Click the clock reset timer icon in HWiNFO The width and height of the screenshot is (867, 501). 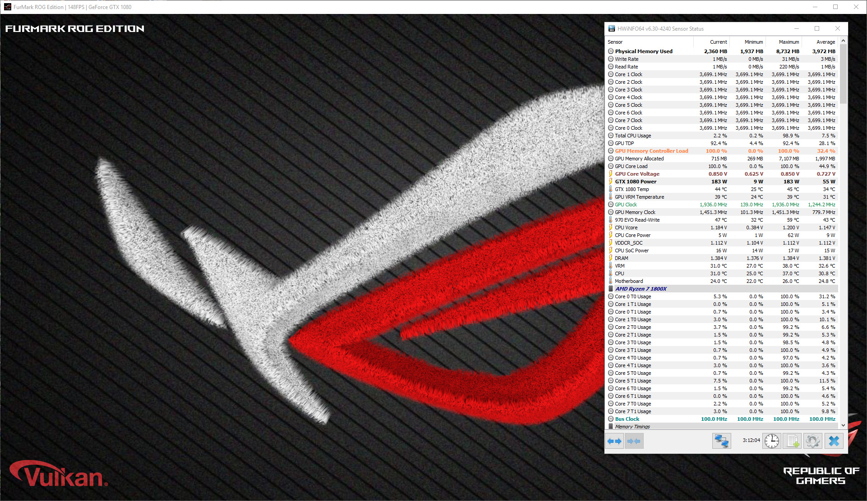772,441
